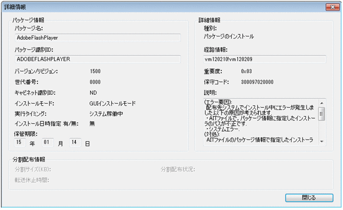Click the 説明 scrollbar thumb
The image size is (343, 210).
point(322,114)
